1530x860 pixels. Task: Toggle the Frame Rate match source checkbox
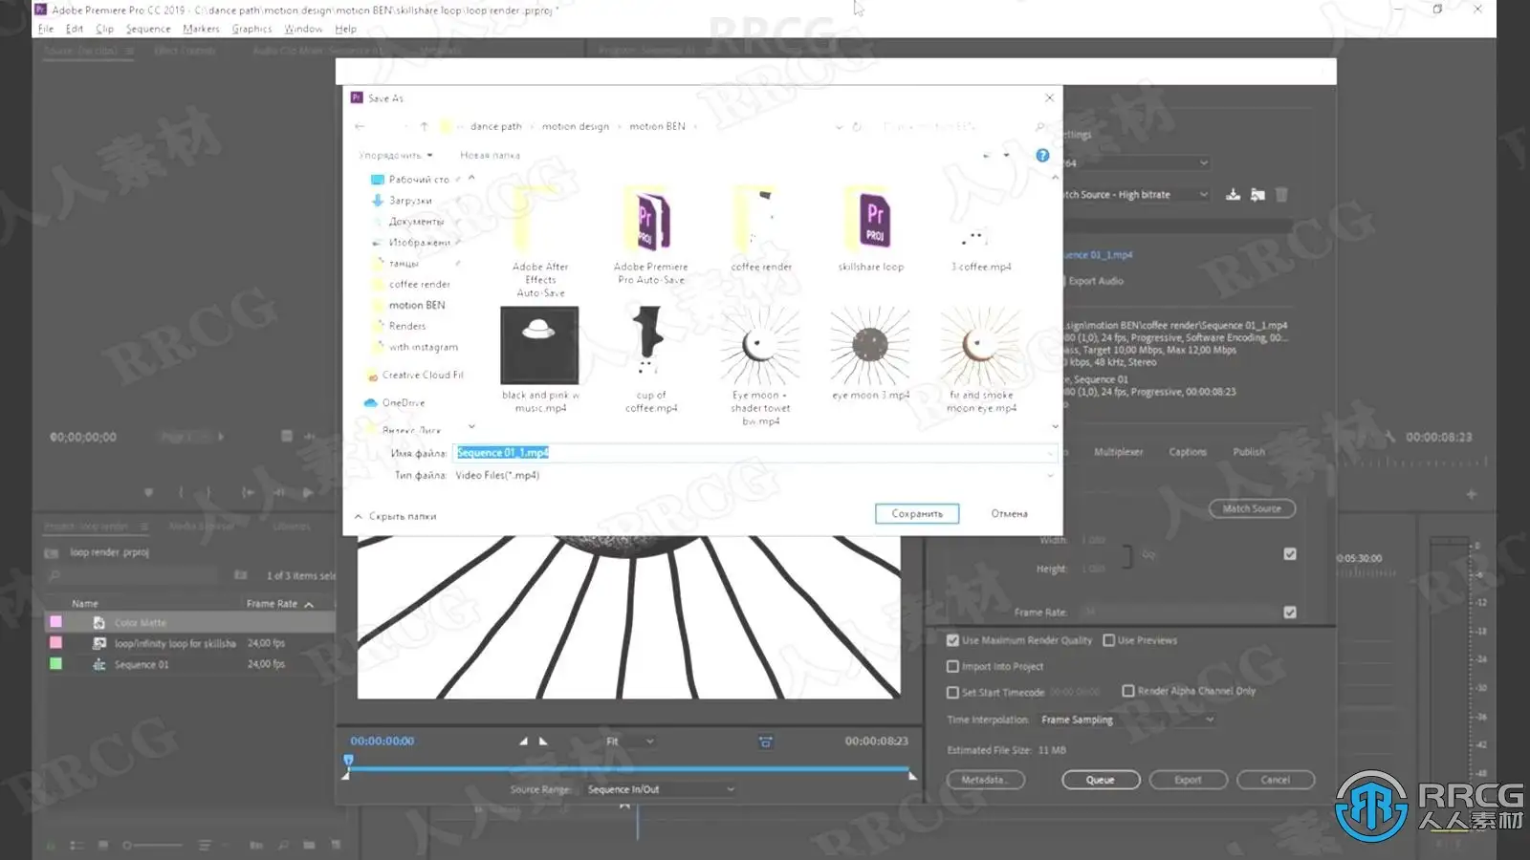[x=1290, y=613]
